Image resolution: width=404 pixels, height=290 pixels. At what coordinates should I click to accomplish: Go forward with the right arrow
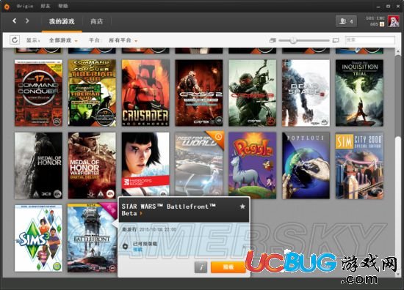point(27,21)
